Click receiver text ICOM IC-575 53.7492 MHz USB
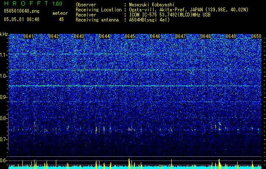 [x=170, y=15]
